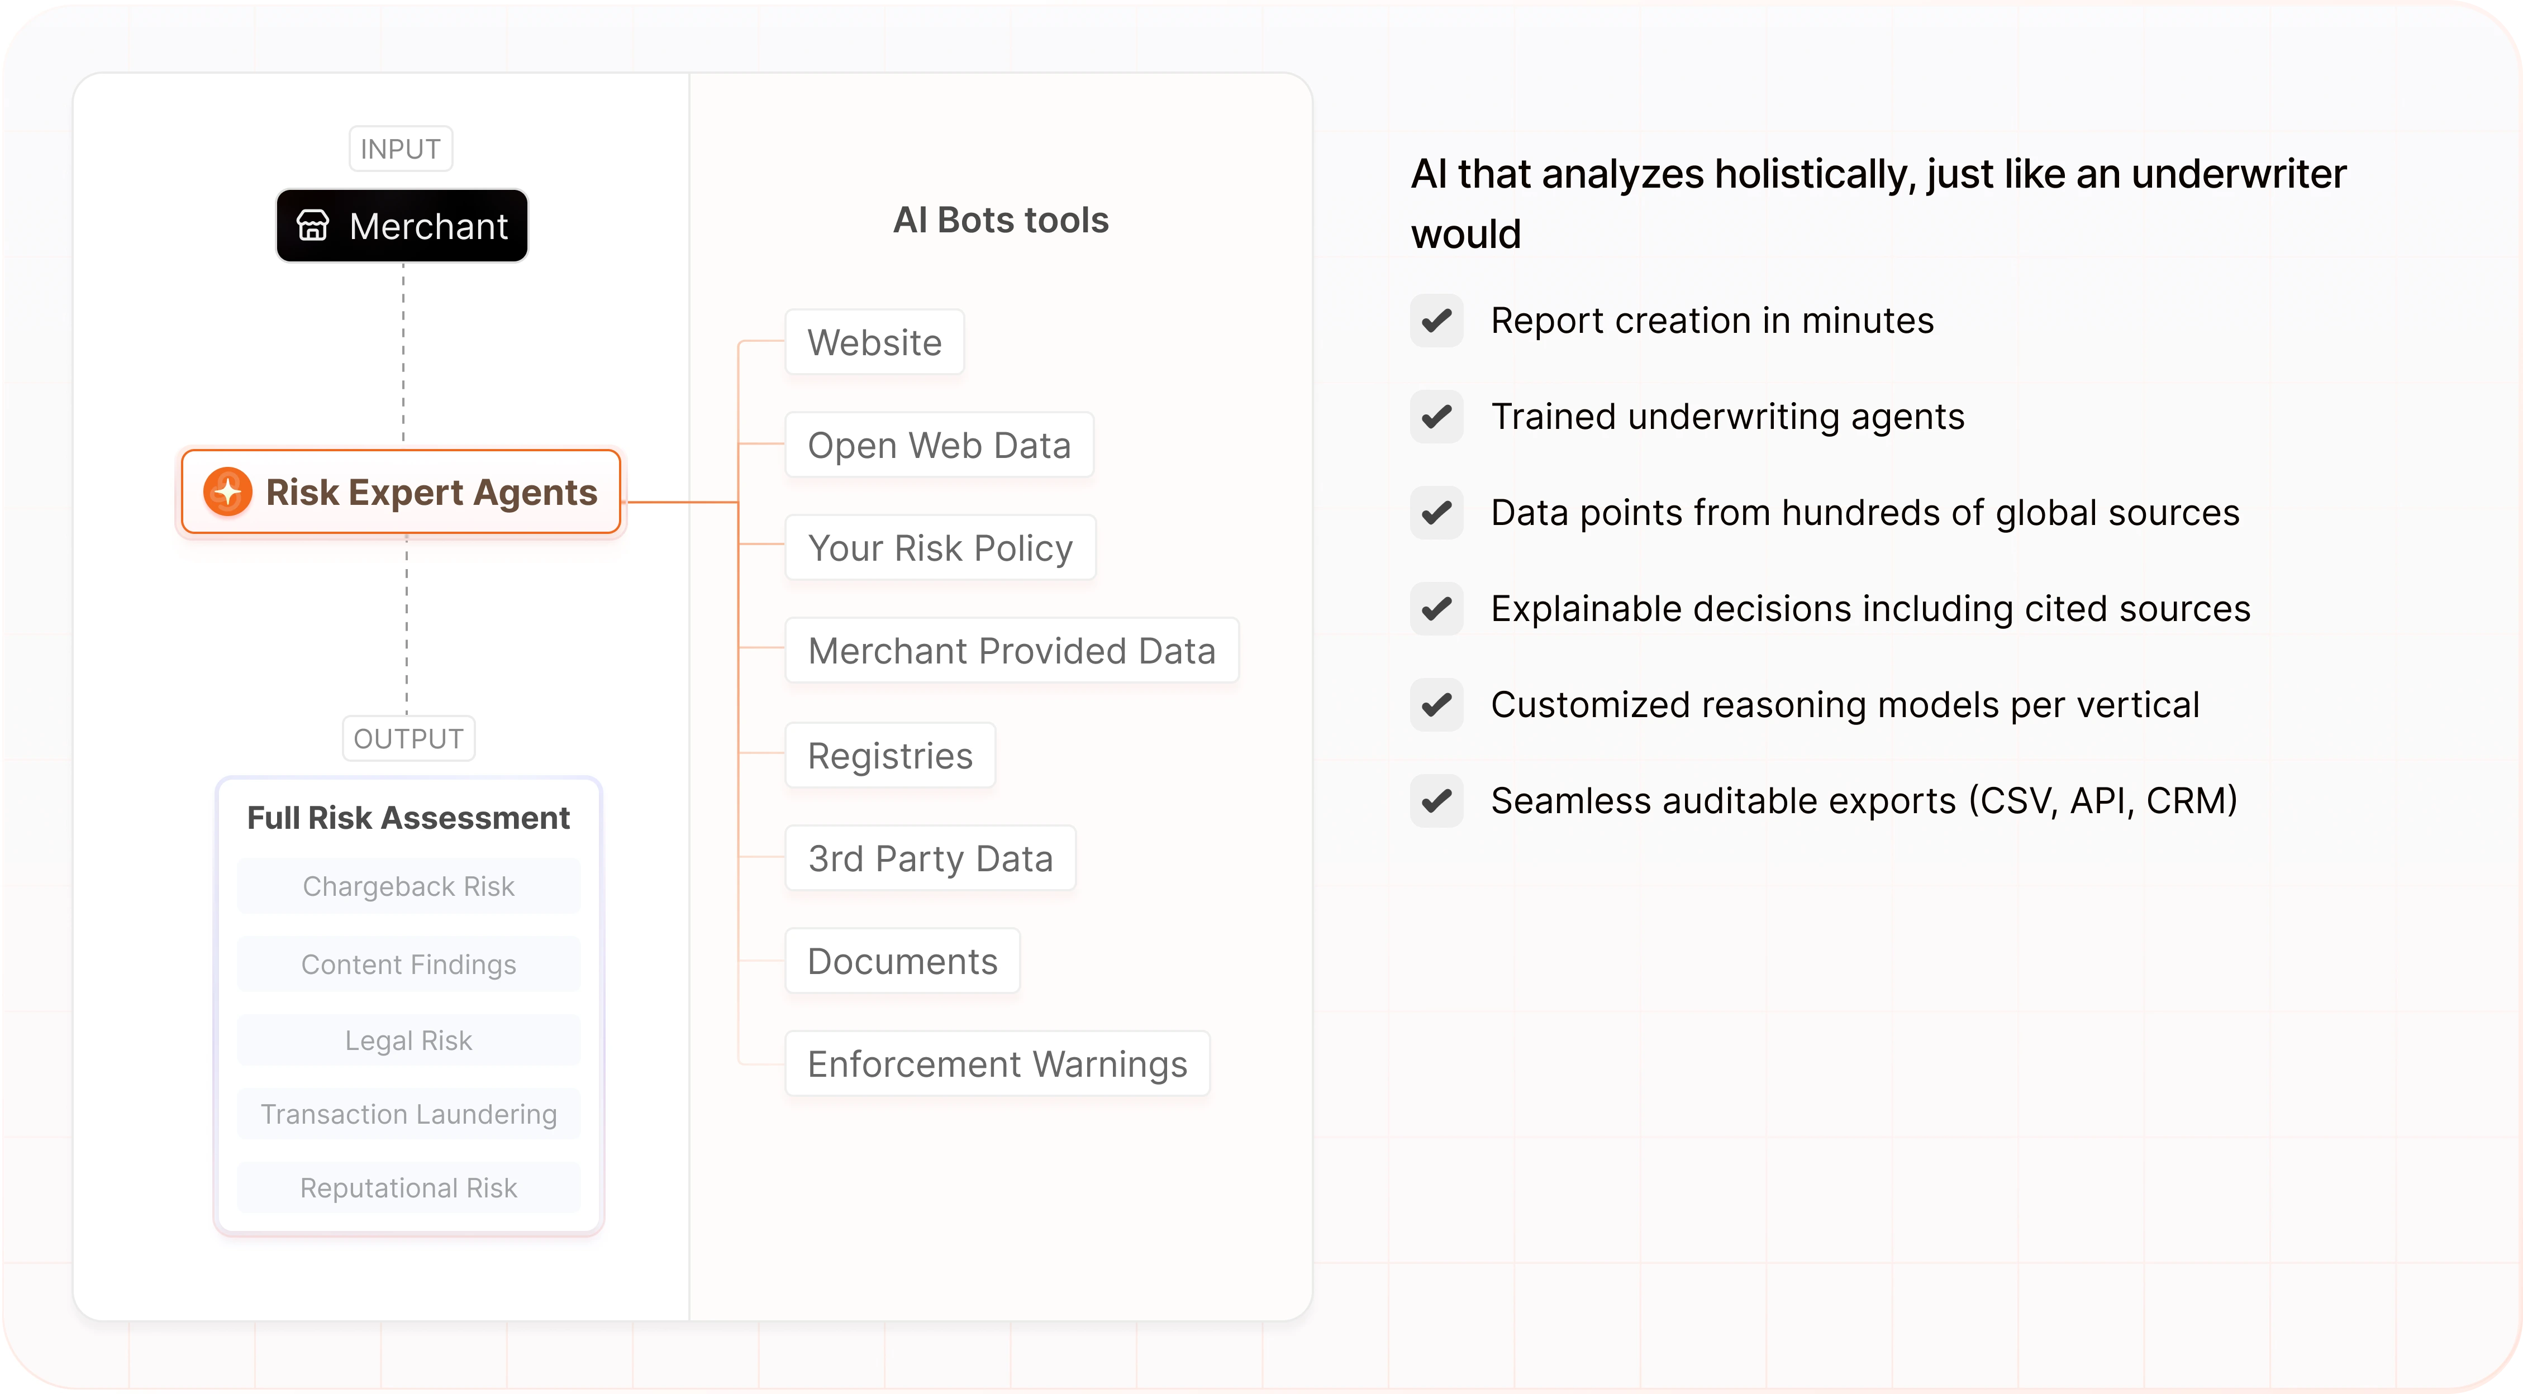Image resolution: width=2523 pixels, height=1394 pixels.
Task: Select Transaction Laundering output item
Action: (408, 1114)
